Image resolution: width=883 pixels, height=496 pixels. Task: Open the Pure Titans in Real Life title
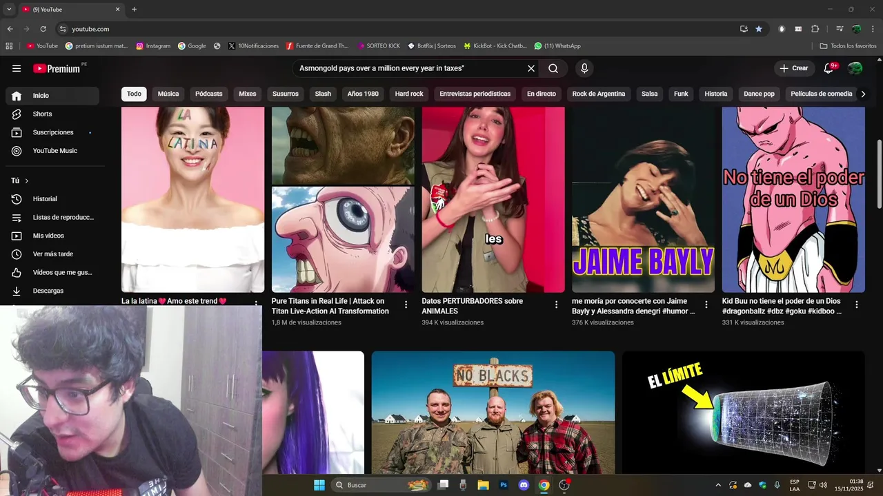pos(331,306)
